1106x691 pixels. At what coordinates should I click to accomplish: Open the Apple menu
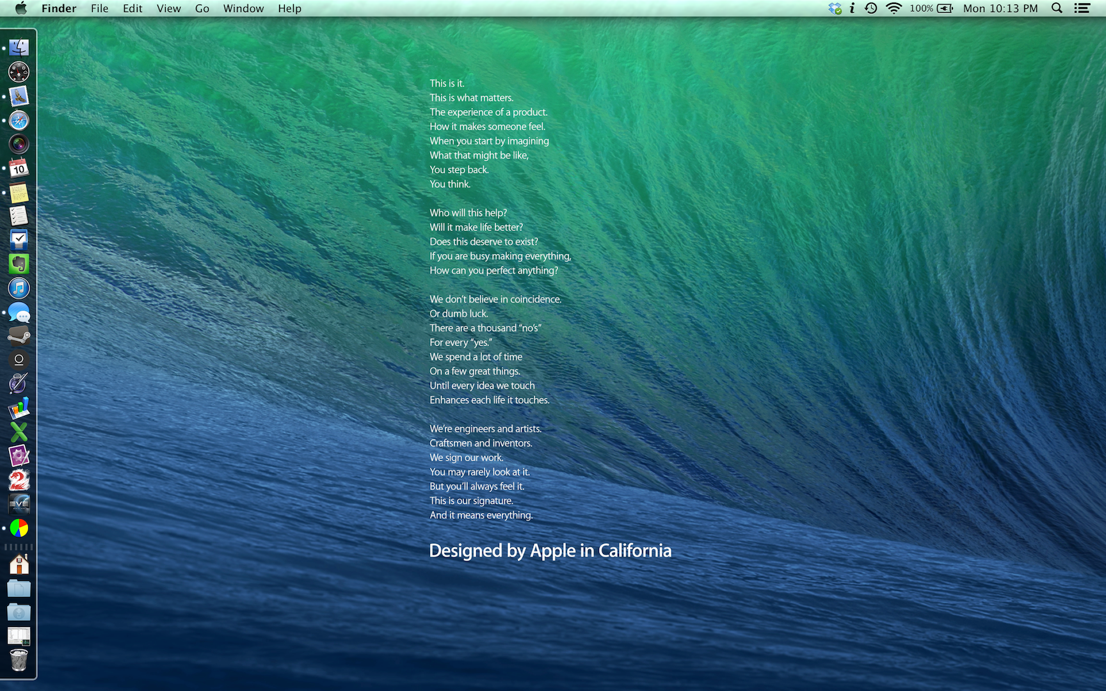click(21, 8)
